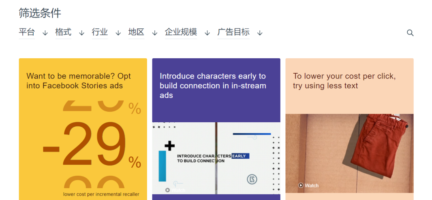Open the 行业 filter dropdown
The height and width of the screenshot is (200, 432).
click(x=100, y=32)
